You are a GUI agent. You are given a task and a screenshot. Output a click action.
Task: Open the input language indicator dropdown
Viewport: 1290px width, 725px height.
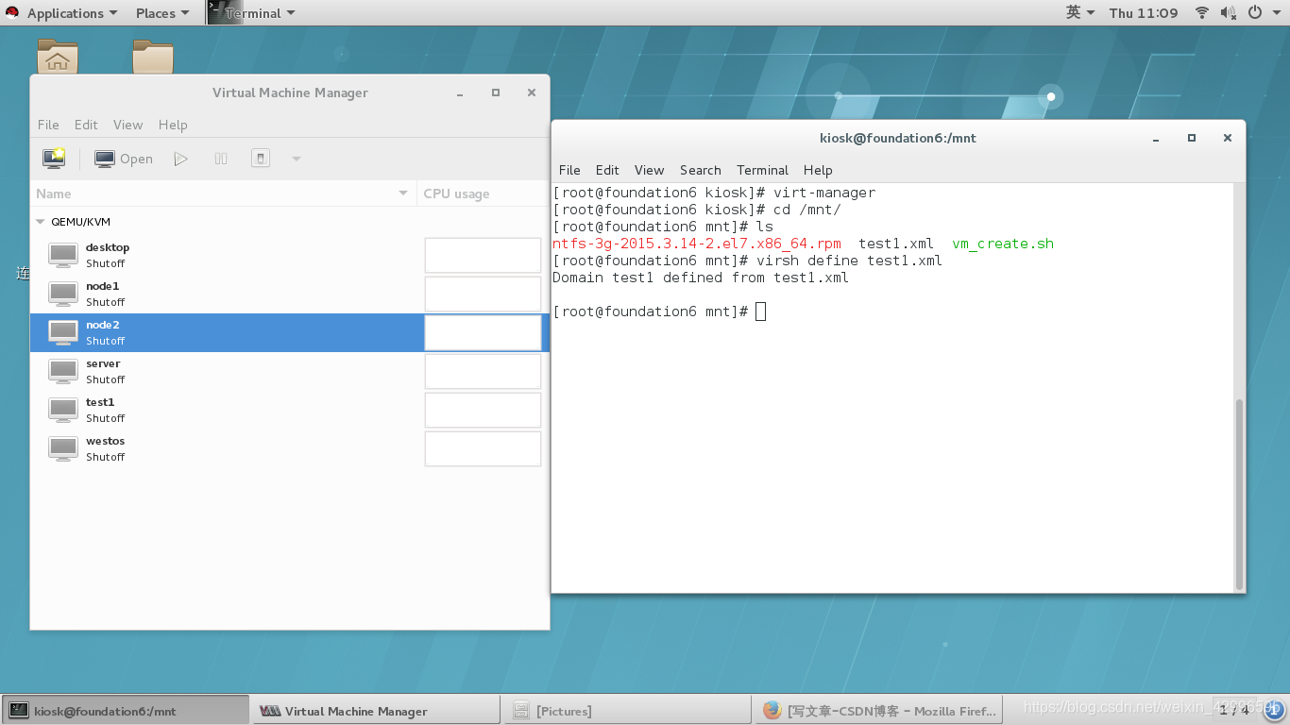(x=1080, y=13)
